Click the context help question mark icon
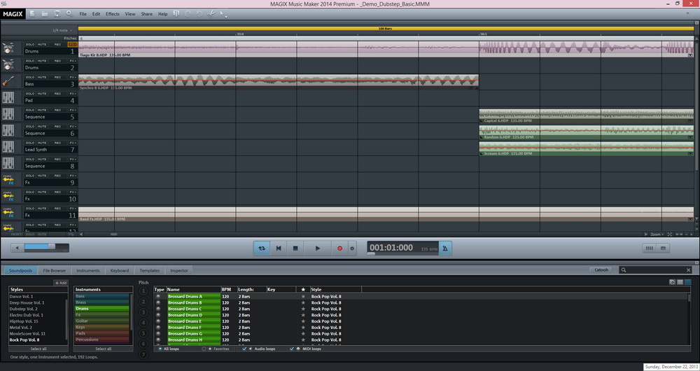Screen dimensions: 700x371 pyautogui.click(x=176, y=14)
